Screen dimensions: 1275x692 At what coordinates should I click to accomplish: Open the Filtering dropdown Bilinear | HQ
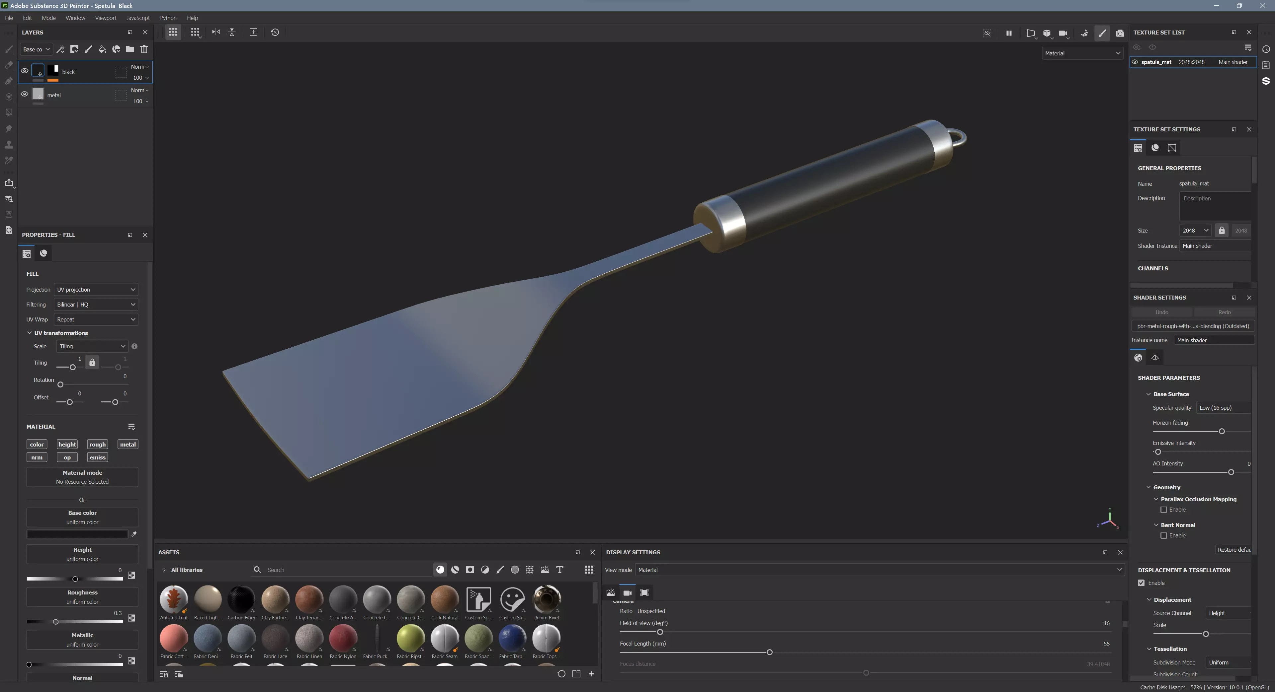click(96, 305)
